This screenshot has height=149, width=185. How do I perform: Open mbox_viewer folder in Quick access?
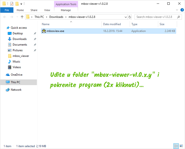[x=21, y=56]
